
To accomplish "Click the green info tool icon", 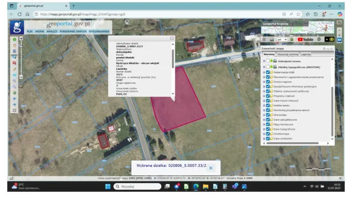I will point(15,39).
